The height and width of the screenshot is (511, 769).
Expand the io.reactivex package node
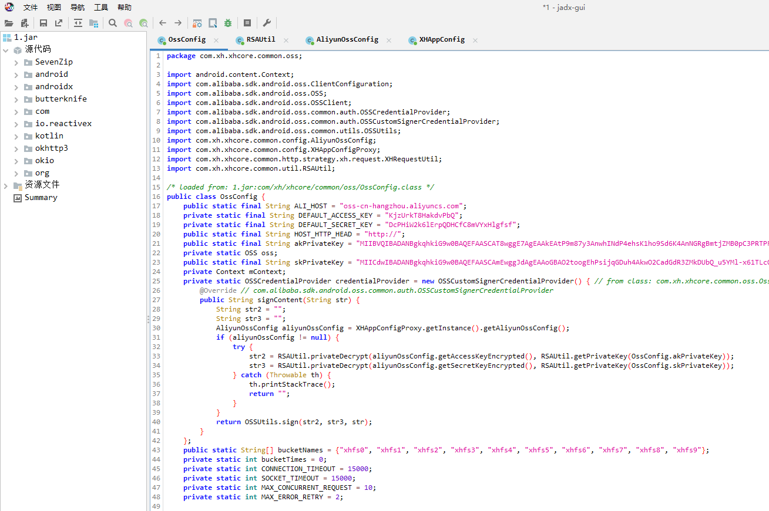pyautogui.click(x=16, y=124)
